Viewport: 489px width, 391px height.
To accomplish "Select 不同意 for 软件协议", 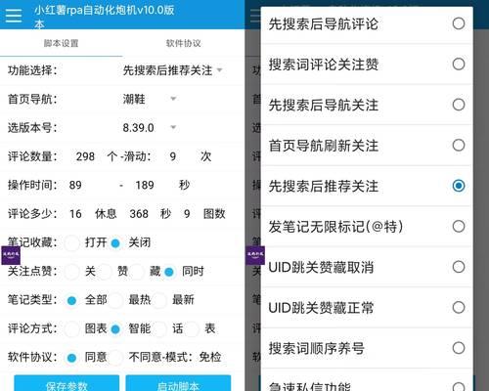I will pyautogui.click(x=115, y=358).
